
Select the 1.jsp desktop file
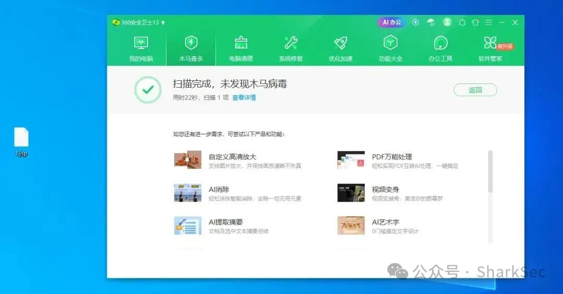[x=21, y=142]
